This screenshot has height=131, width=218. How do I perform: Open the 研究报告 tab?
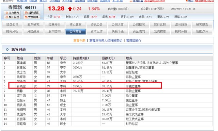(x=202, y=25)
